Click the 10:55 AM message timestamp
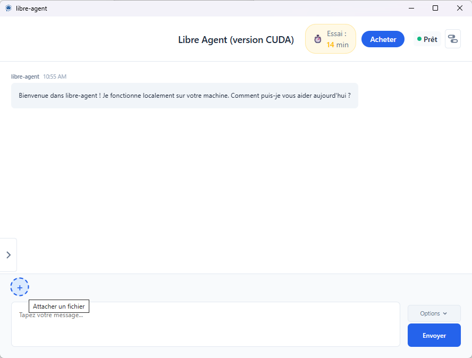This screenshot has width=472, height=358. click(x=55, y=76)
